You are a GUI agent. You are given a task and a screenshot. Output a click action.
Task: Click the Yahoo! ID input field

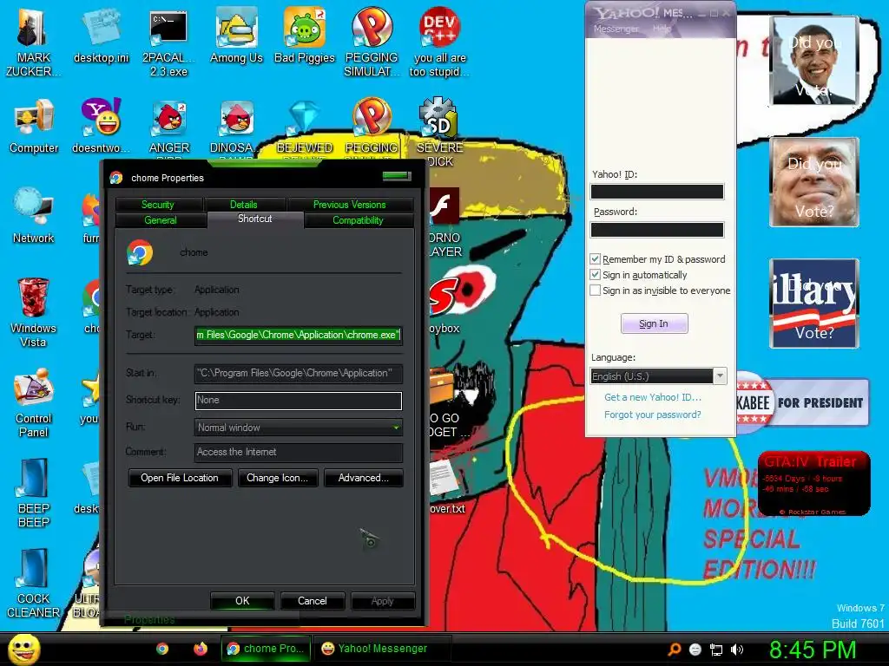point(657,192)
